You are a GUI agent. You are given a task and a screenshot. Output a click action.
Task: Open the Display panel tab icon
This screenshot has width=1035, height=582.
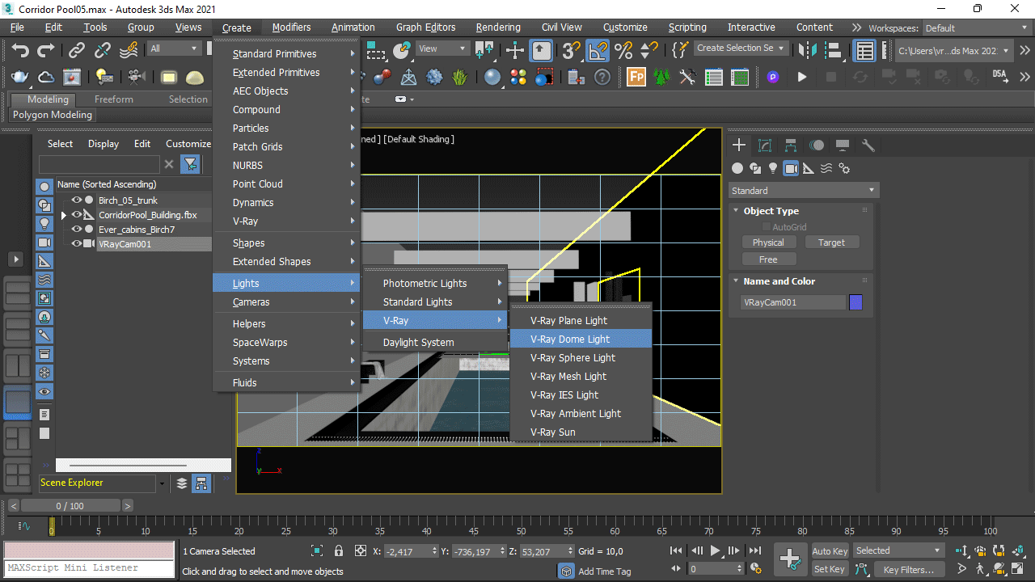(x=843, y=145)
